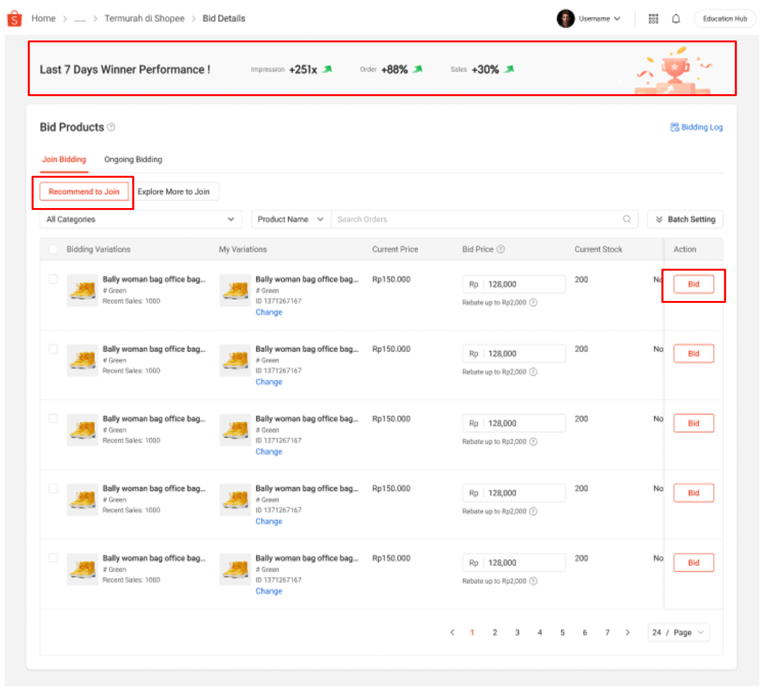This screenshot has height=688, width=764.
Task: Click the search magnifier icon
Action: coord(626,219)
